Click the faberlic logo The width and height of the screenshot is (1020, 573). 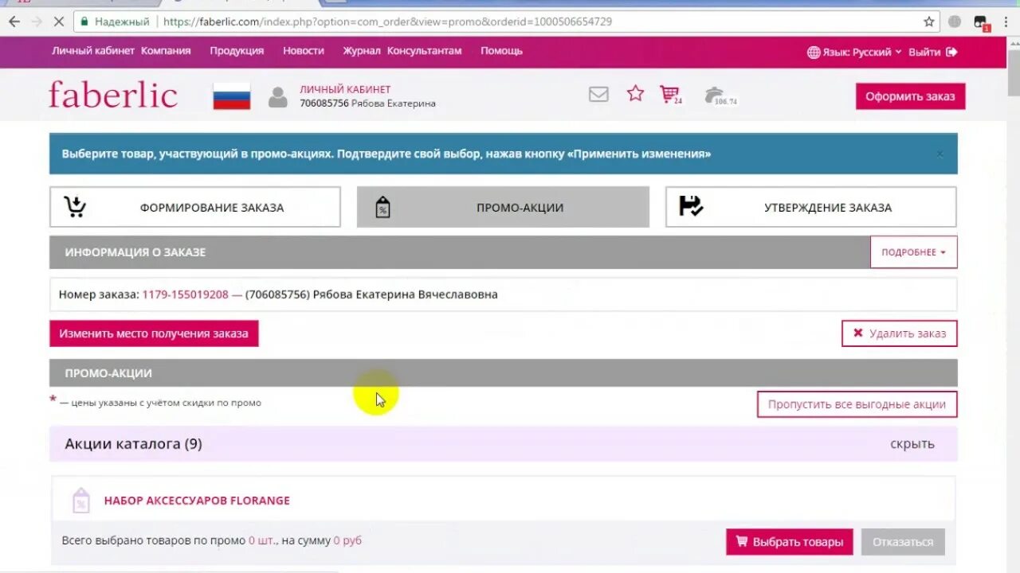[113, 95]
